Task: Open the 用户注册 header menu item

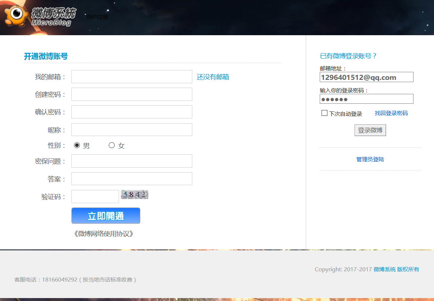Action: click(x=97, y=17)
